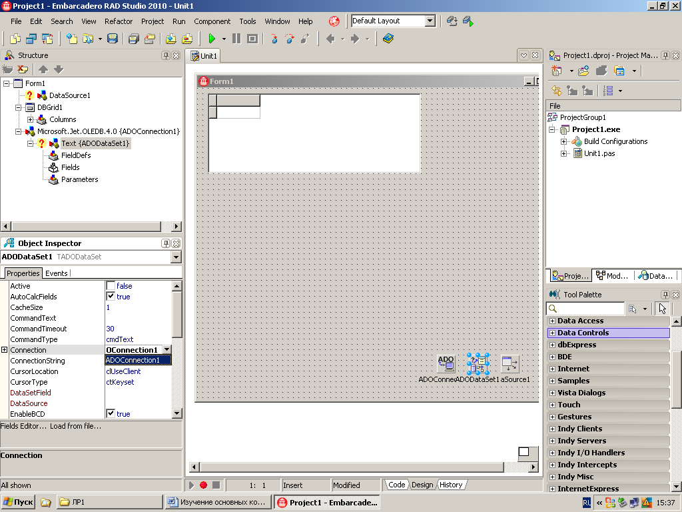682x512 pixels.
Task: Click the macro stop square in status bar
Action: point(216,485)
